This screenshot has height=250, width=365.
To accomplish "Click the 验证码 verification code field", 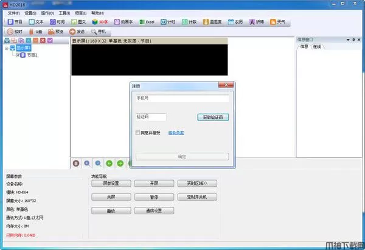I will click(151, 117).
